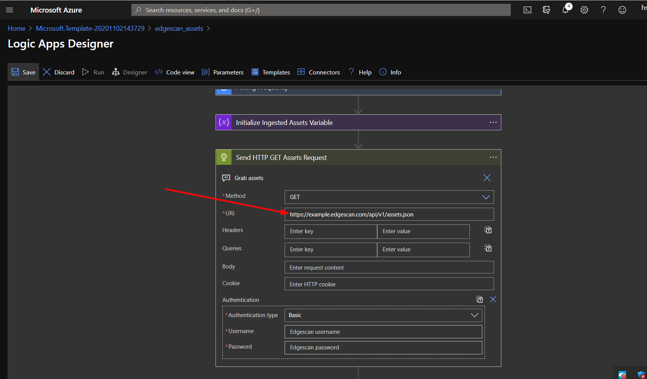Open Connectors from the toolbar
Image resolution: width=647 pixels, height=379 pixels.
pos(319,72)
